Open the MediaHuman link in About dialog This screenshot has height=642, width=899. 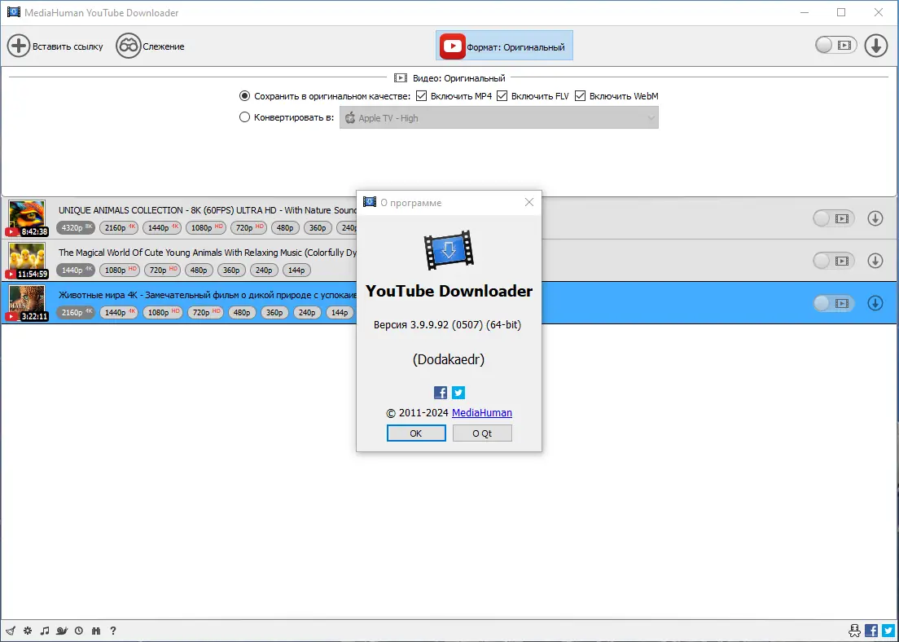(482, 412)
